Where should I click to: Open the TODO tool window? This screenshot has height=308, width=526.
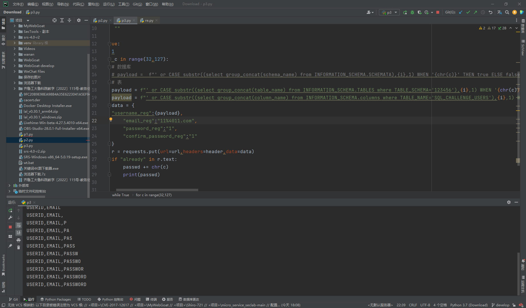click(84, 299)
